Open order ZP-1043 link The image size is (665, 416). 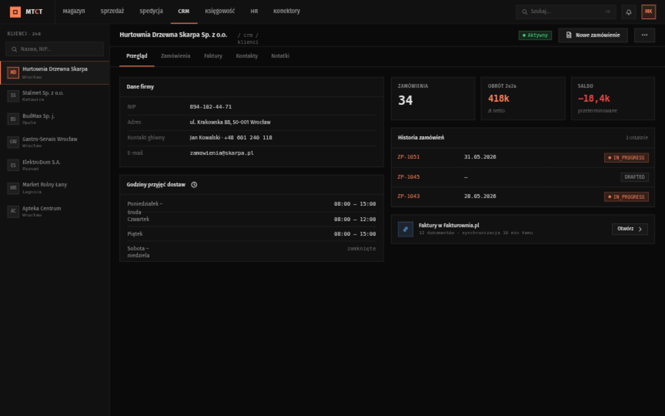(409, 196)
